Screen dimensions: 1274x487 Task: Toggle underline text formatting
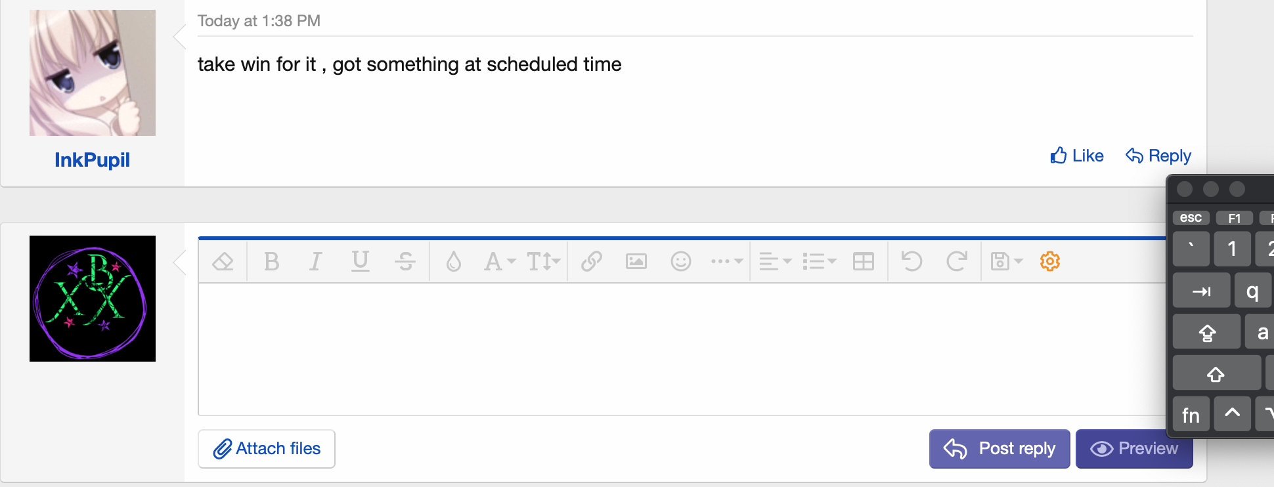tap(360, 262)
